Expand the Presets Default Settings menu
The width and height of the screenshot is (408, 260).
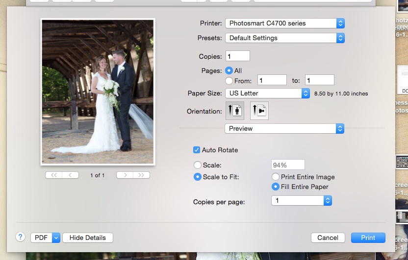pyautogui.click(x=284, y=38)
